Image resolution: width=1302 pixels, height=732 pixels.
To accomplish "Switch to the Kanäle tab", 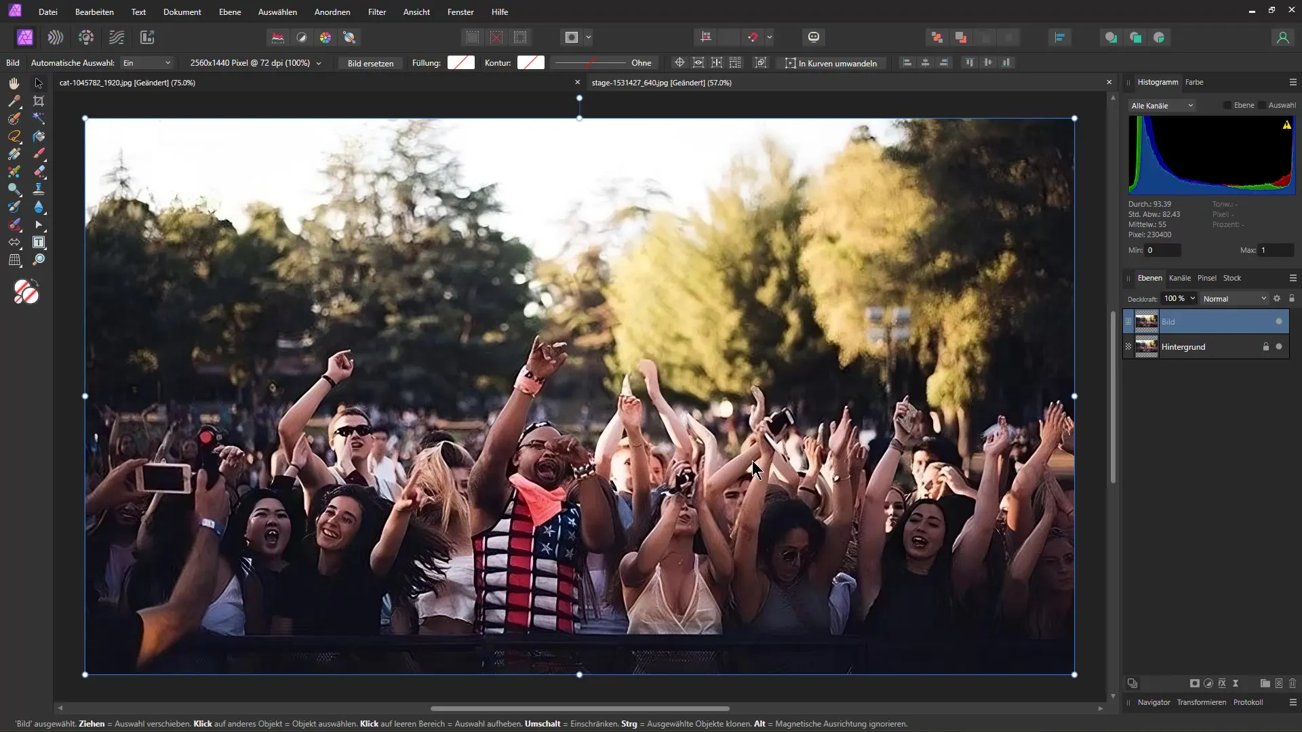I will coord(1180,278).
